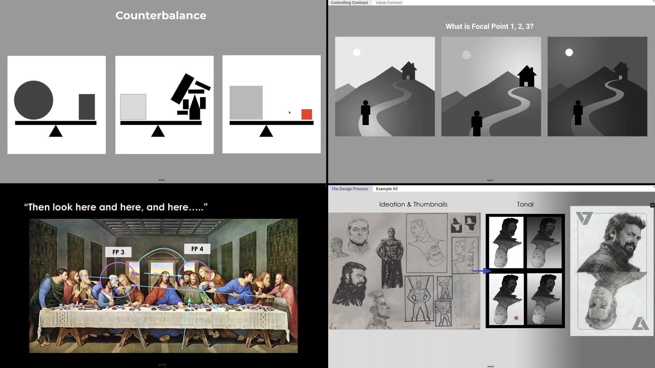Click the camera snapshot icon
Image resolution: width=655 pixels, height=368 pixels.
click(x=652, y=205)
